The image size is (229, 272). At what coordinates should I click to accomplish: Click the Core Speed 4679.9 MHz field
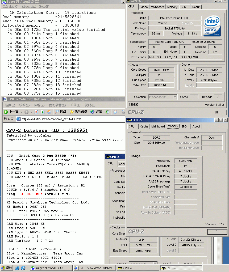click(x=161, y=70)
